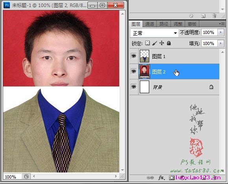Click the upper panel scroll down arrow

(x=222, y=9)
